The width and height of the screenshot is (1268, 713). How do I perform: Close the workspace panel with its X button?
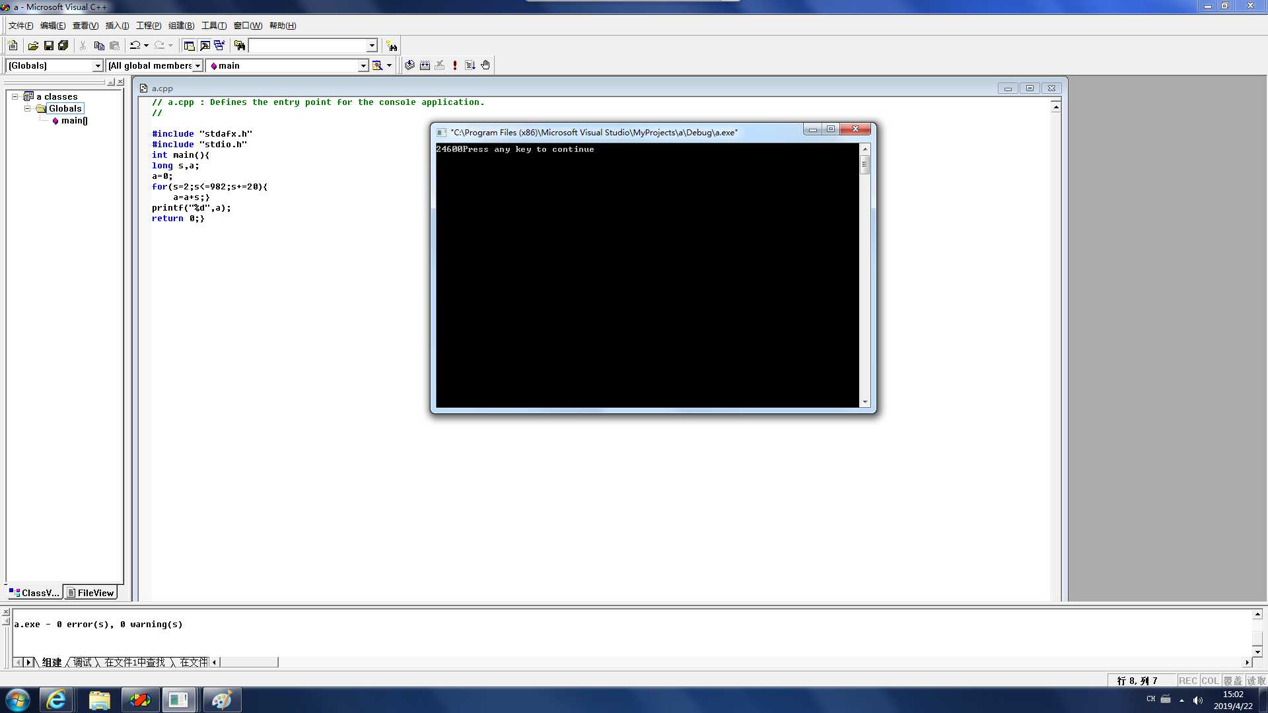(120, 82)
